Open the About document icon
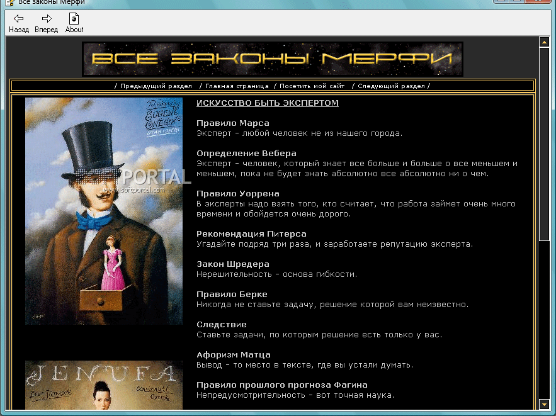 coord(74,18)
